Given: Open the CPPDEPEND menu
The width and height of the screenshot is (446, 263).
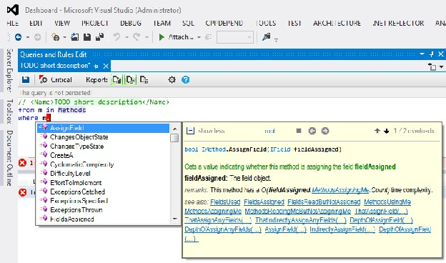Looking at the screenshot, I should pyautogui.click(x=224, y=23).
